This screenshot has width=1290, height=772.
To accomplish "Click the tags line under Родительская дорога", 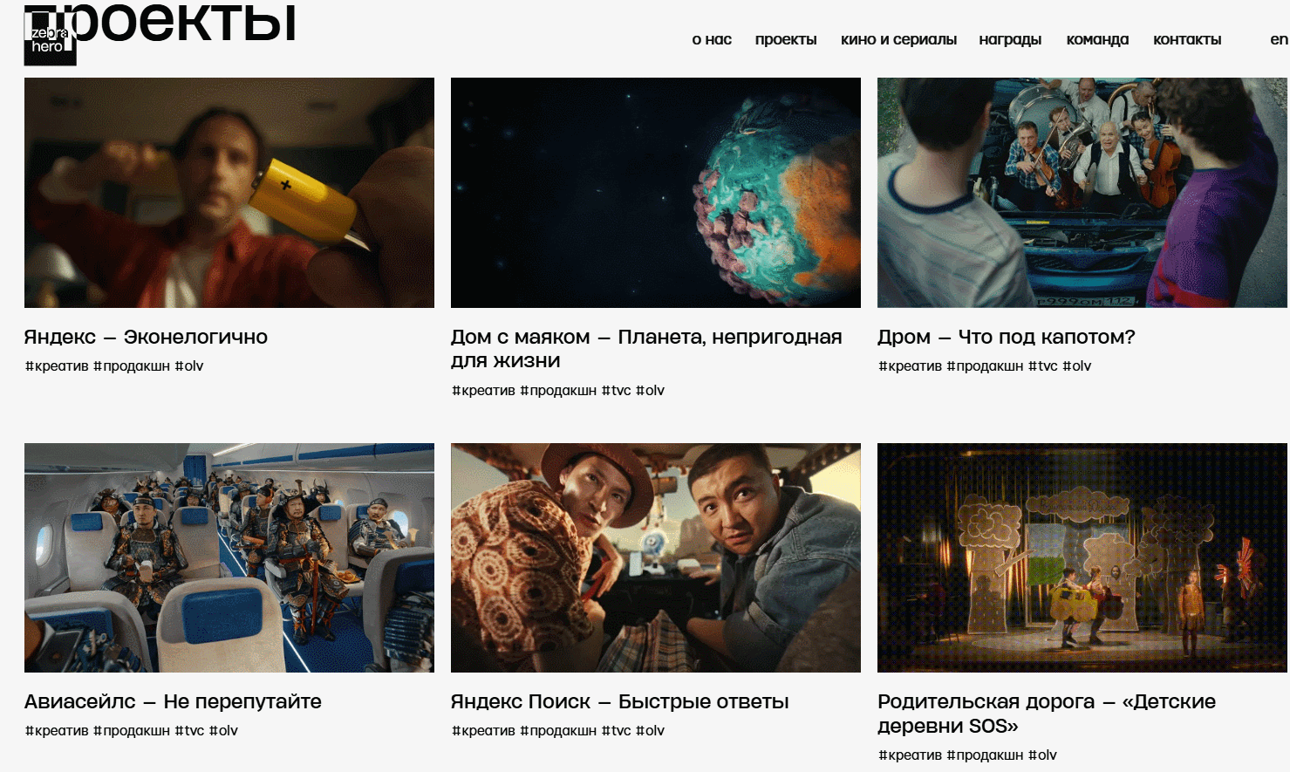I will coord(967,755).
